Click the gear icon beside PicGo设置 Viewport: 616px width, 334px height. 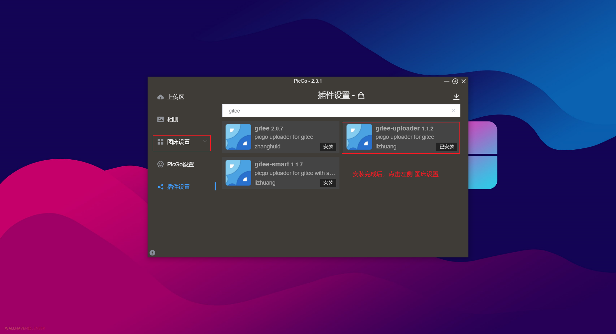point(160,164)
